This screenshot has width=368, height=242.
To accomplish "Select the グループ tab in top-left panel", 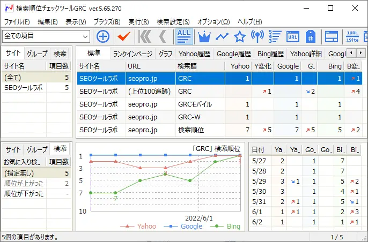I will [36, 54].
